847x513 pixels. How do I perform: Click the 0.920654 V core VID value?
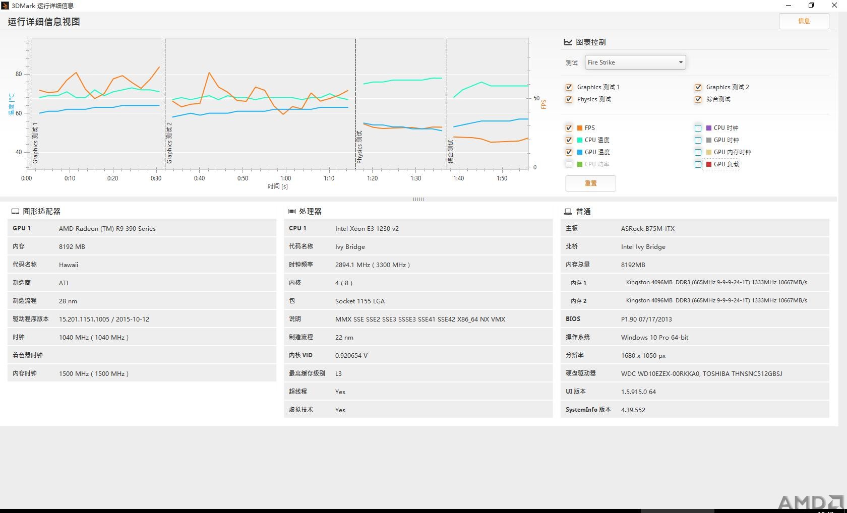[351, 356]
